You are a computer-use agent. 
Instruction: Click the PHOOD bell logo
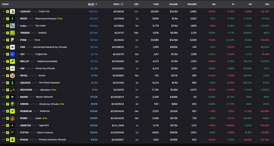coord(12,140)
